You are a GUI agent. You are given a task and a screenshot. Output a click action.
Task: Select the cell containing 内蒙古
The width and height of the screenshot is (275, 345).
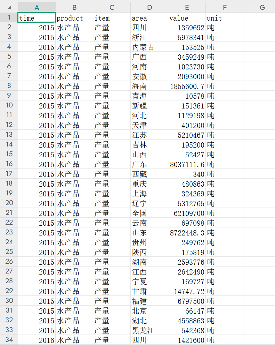point(149,47)
